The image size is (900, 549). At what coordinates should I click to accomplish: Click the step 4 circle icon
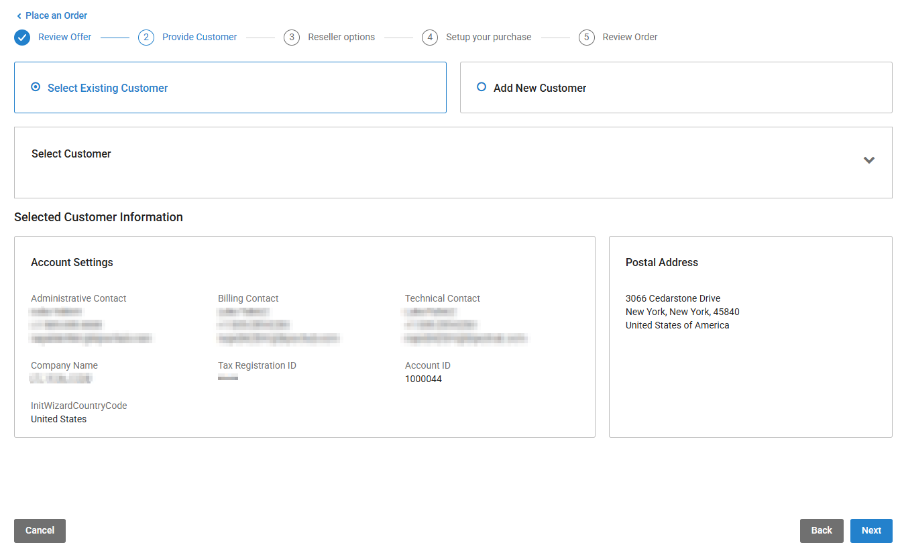point(430,38)
